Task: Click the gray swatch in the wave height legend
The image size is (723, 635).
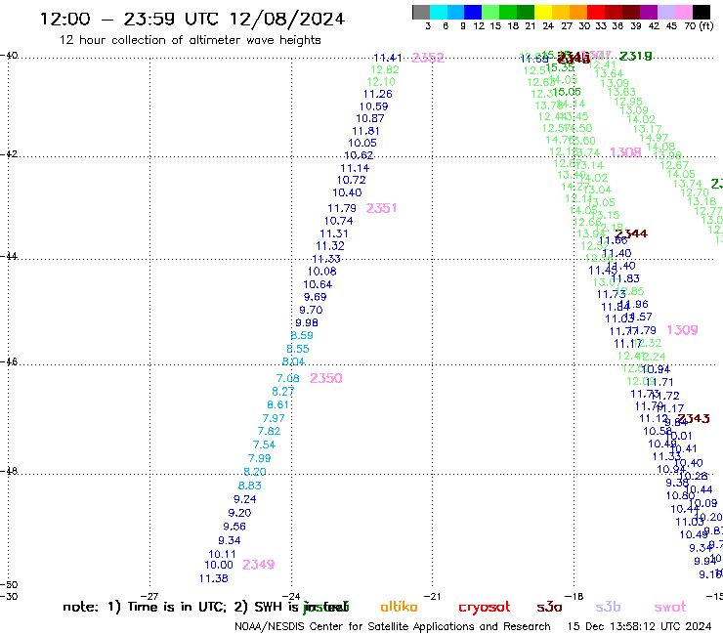Action: point(421,12)
